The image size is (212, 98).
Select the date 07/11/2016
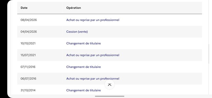tap(28, 67)
